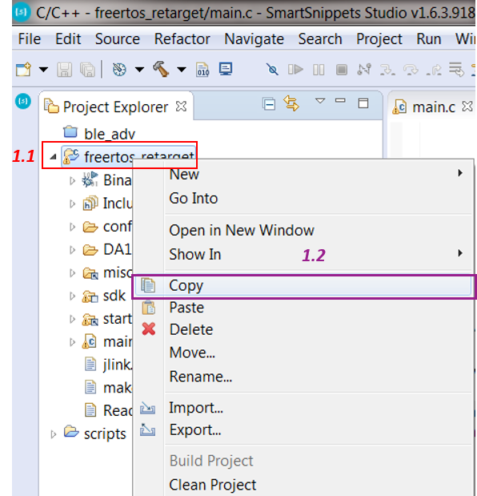
Task: Choose Export... from context menu
Action: [x=303, y=429]
